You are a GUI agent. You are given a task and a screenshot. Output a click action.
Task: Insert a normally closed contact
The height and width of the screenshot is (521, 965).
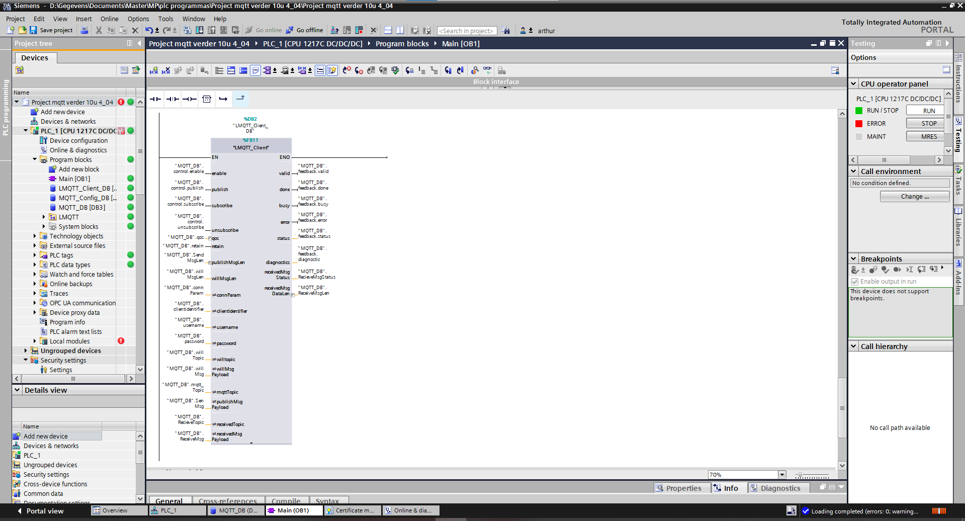[x=172, y=99]
